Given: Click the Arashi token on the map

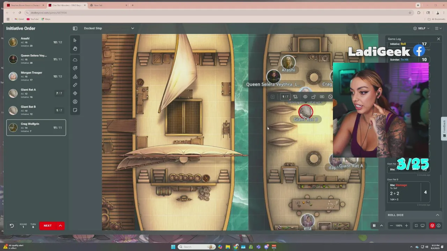Looking at the screenshot, I should click(x=288, y=62).
